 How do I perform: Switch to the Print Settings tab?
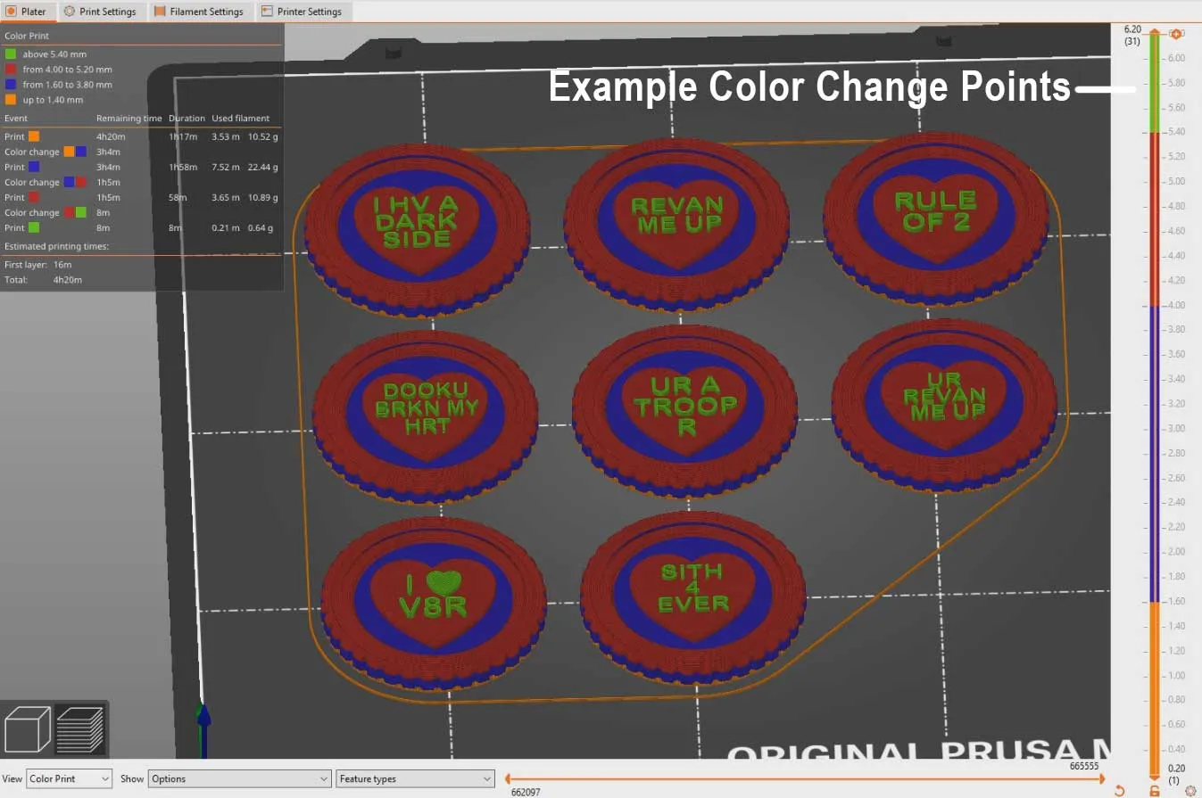pyautogui.click(x=100, y=12)
